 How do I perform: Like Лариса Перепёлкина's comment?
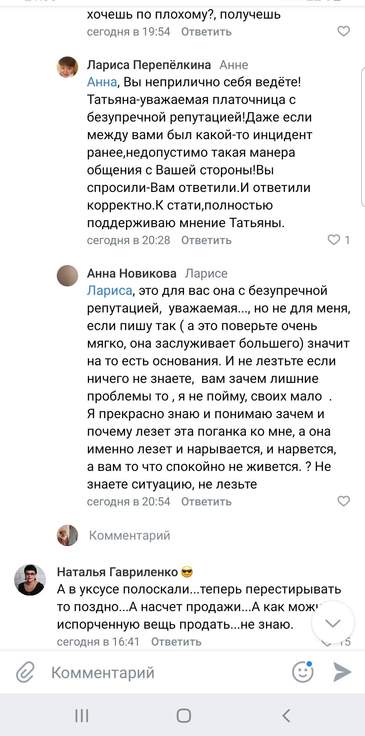(334, 240)
